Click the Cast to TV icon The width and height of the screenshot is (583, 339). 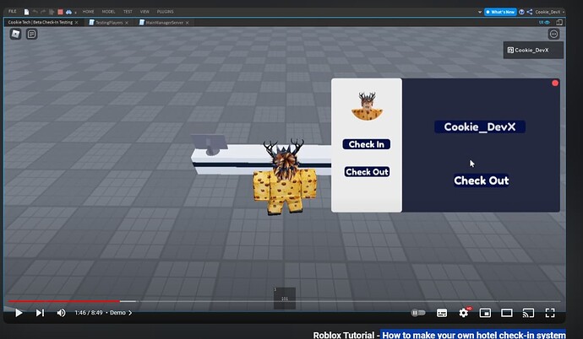click(528, 313)
